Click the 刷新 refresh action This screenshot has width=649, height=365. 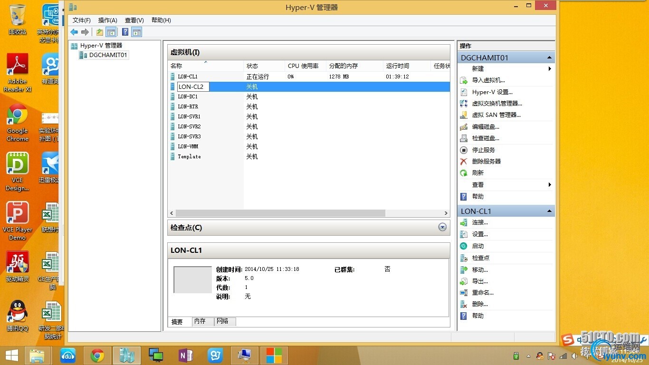click(x=477, y=173)
